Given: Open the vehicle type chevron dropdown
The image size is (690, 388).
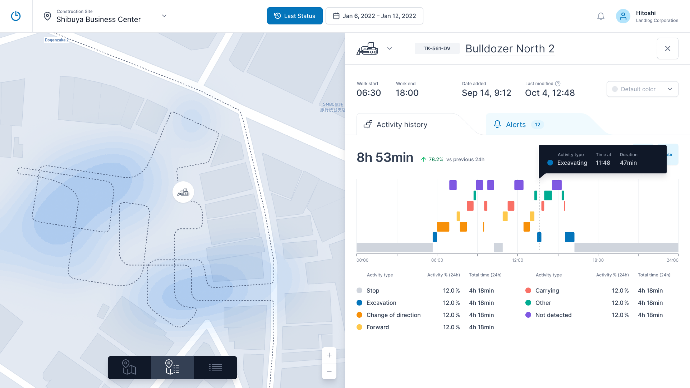Looking at the screenshot, I should point(389,48).
